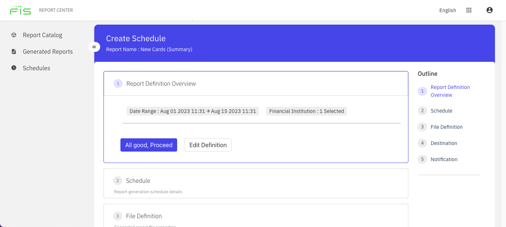Screen dimensions: 506x227
Task: Select the Report Catalog icon
Action: click(x=14, y=35)
